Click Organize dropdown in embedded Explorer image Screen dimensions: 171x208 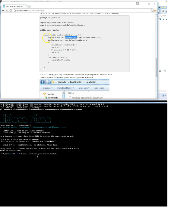click(48, 88)
